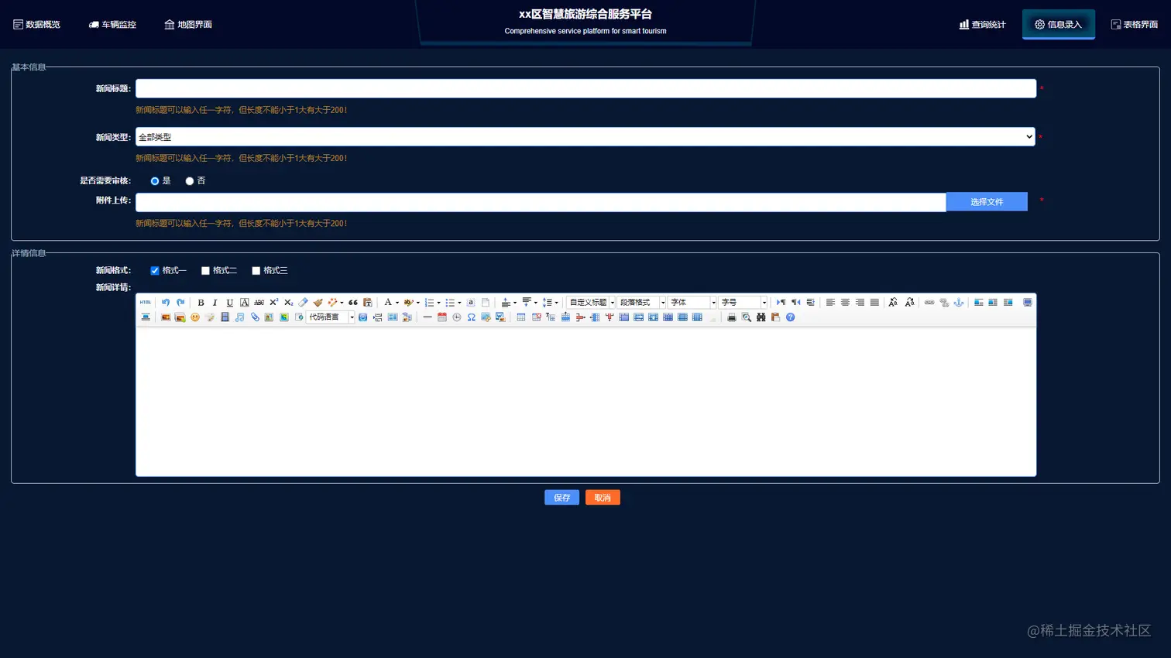Go to the 车辆监控 nav item
This screenshot has height=658, width=1171.
tap(112, 25)
